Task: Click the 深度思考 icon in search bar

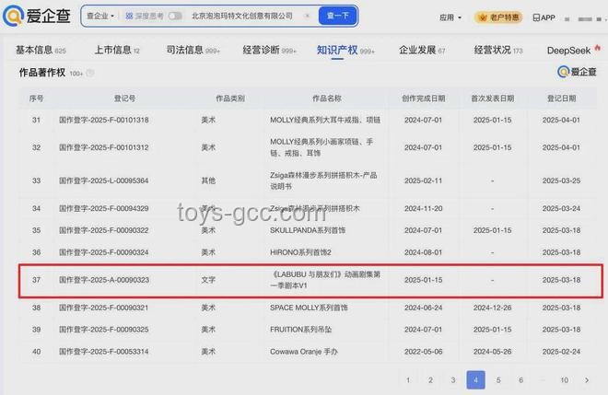Action: point(129,16)
